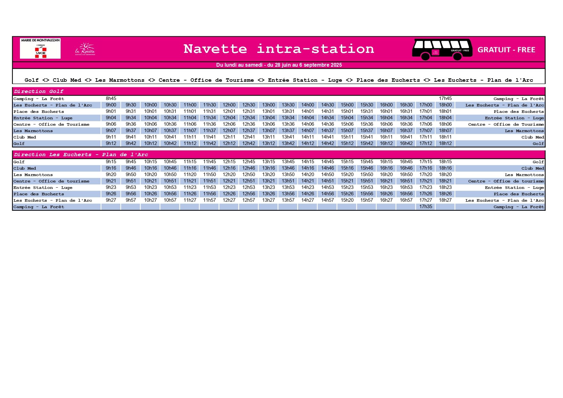Screen dimensions: 563x398
Task: Select the 16h45 cell
Action: (406, 162)
